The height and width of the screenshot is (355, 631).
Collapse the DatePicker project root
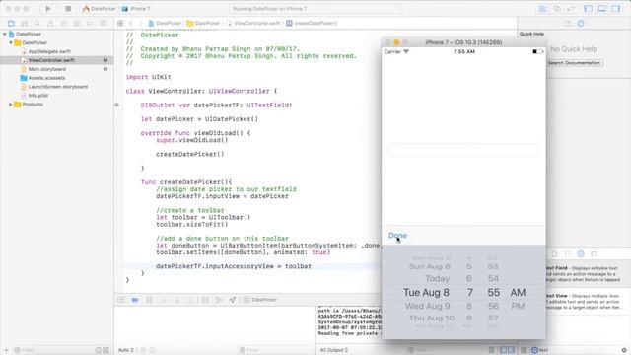pyautogui.click(x=5, y=35)
